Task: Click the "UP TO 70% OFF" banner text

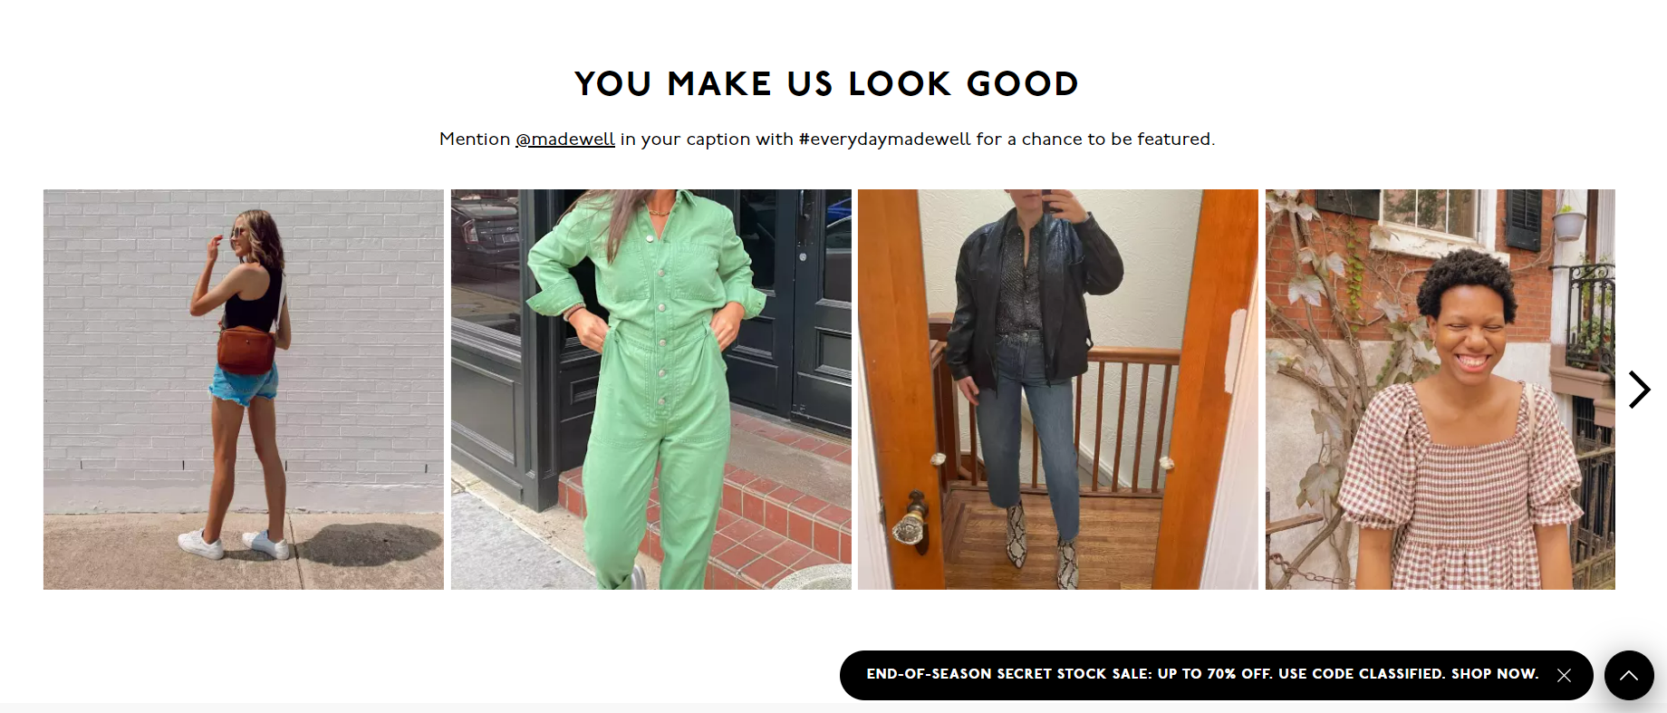Action: coord(1215,674)
